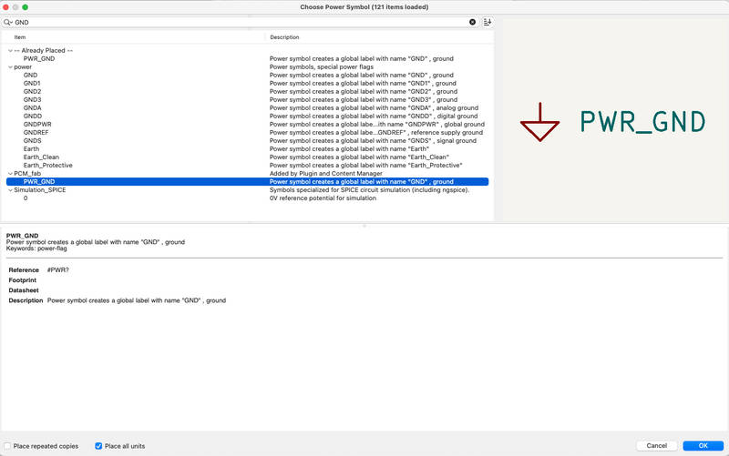
Task: Confirm selection with OK button
Action: [703, 446]
